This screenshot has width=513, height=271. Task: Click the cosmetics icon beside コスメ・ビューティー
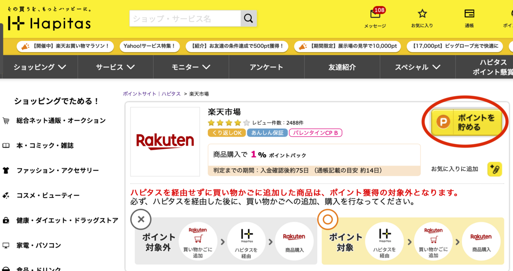(x=6, y=195)
